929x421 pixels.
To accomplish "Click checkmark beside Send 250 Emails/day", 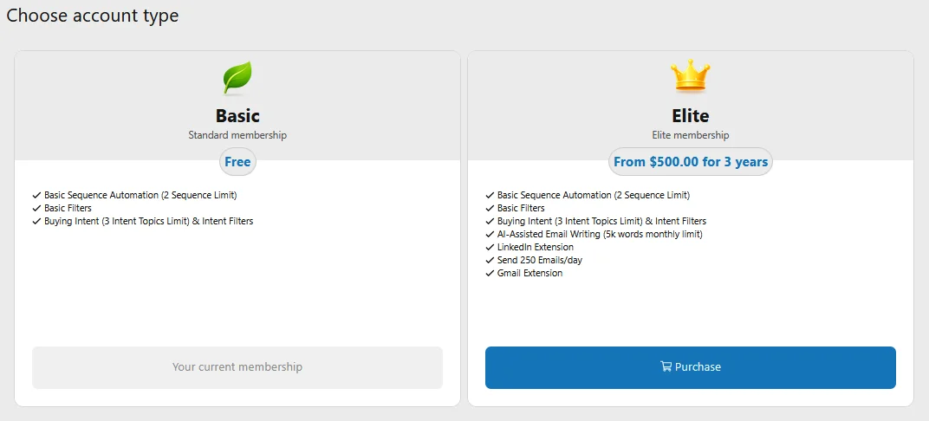I will 490,261.
